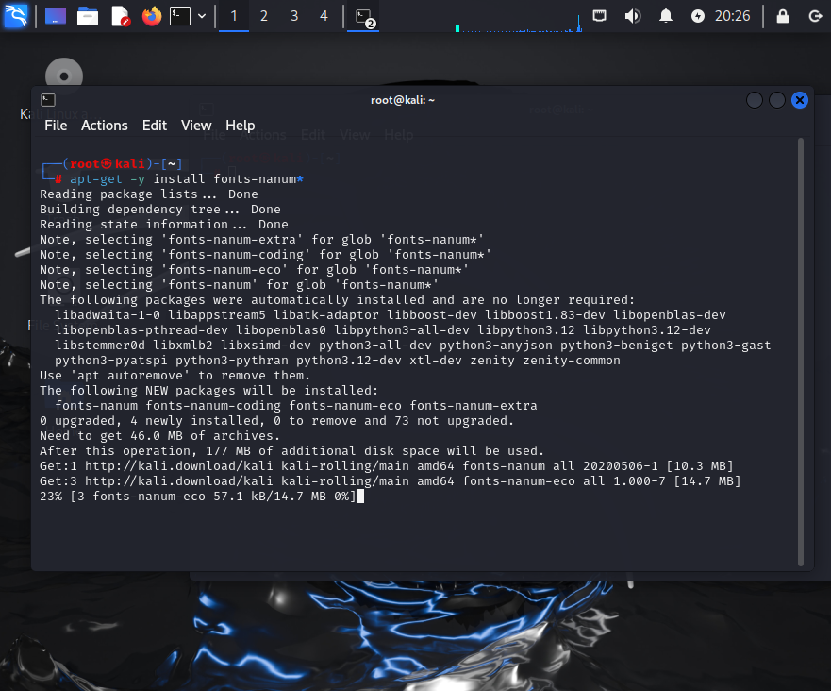Click the show desktop panel icon
Image resolution: width=831 pixels, height=691 pixels.
click(56, 16)
